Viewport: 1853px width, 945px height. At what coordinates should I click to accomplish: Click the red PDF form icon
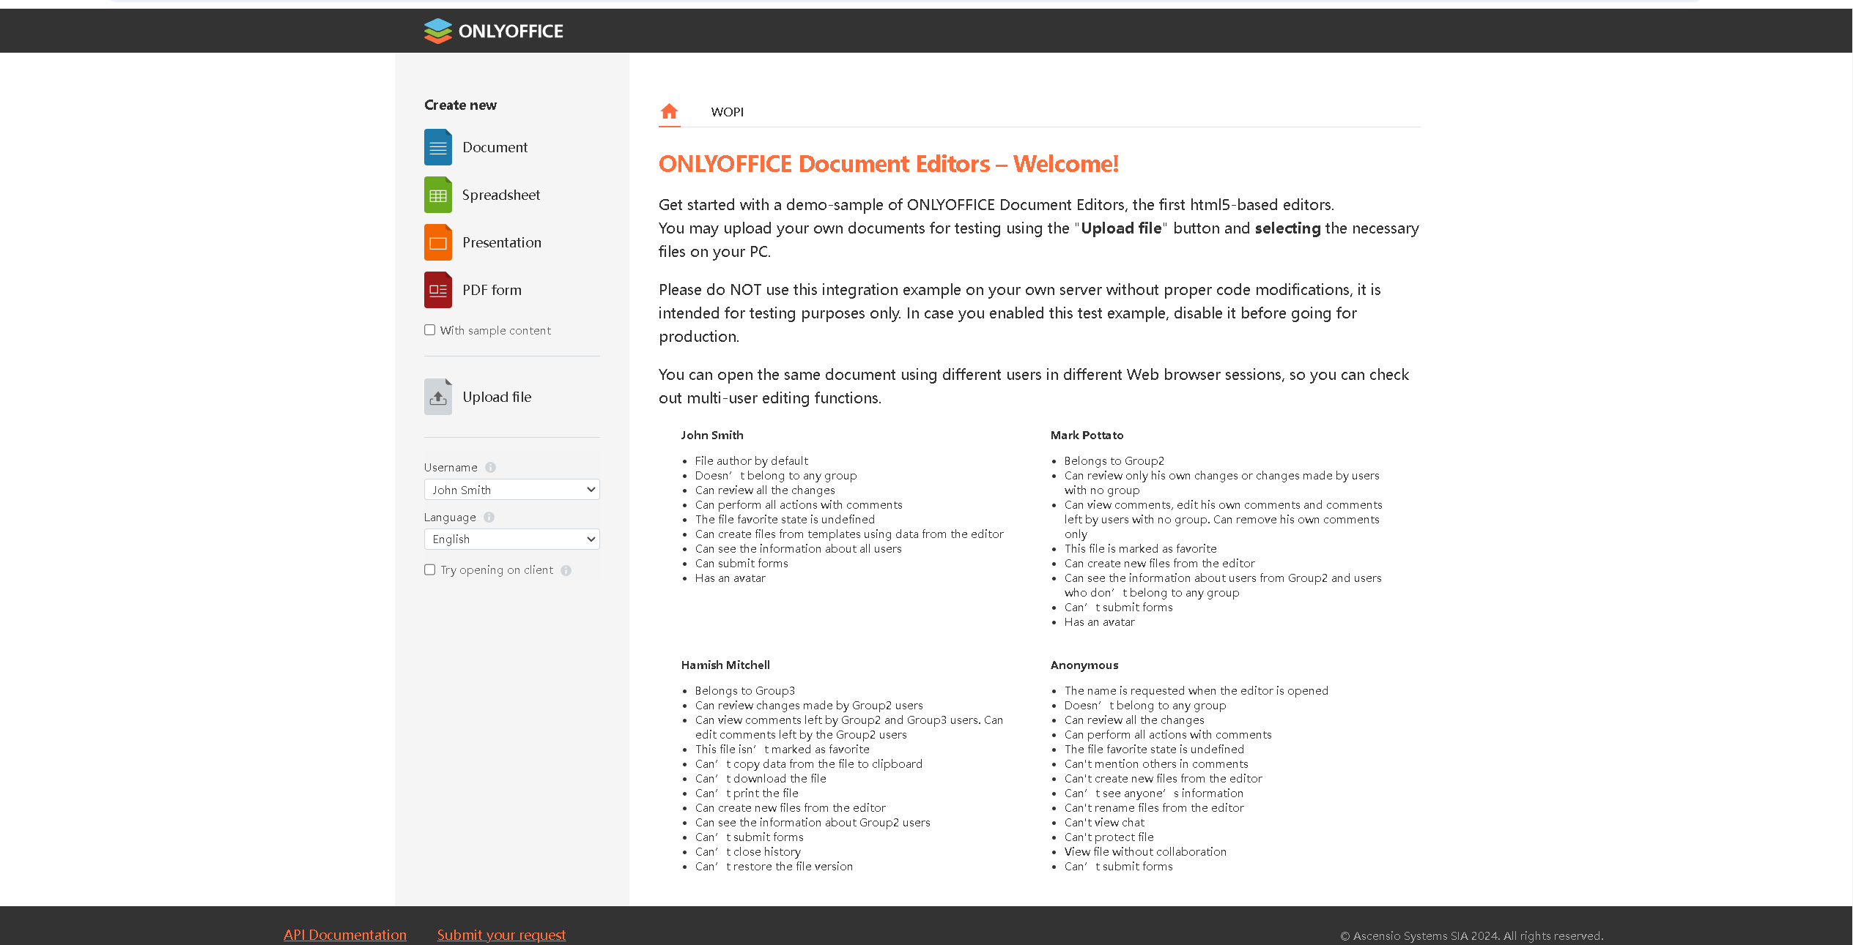437,290
